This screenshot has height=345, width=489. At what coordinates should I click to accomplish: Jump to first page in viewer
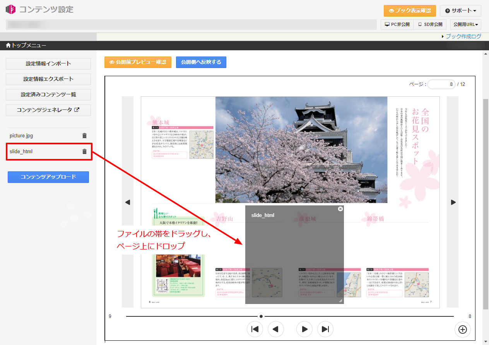pyautogui.click(x=255, y=329)
